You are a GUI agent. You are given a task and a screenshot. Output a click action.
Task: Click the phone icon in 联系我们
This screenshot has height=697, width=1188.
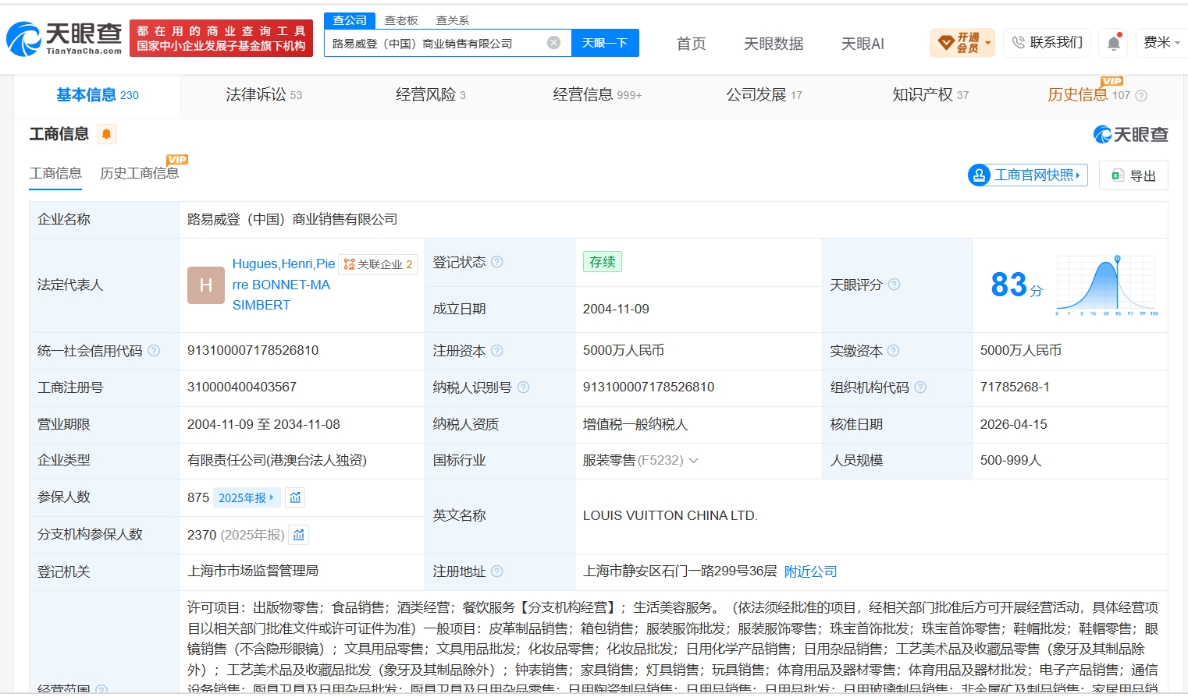click(x=1019, y=42)
